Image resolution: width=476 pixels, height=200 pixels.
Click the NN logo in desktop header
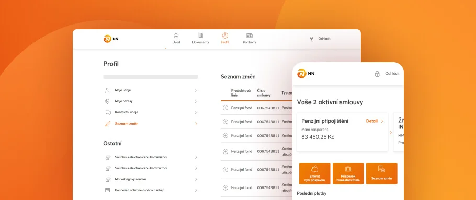point(111,39)
